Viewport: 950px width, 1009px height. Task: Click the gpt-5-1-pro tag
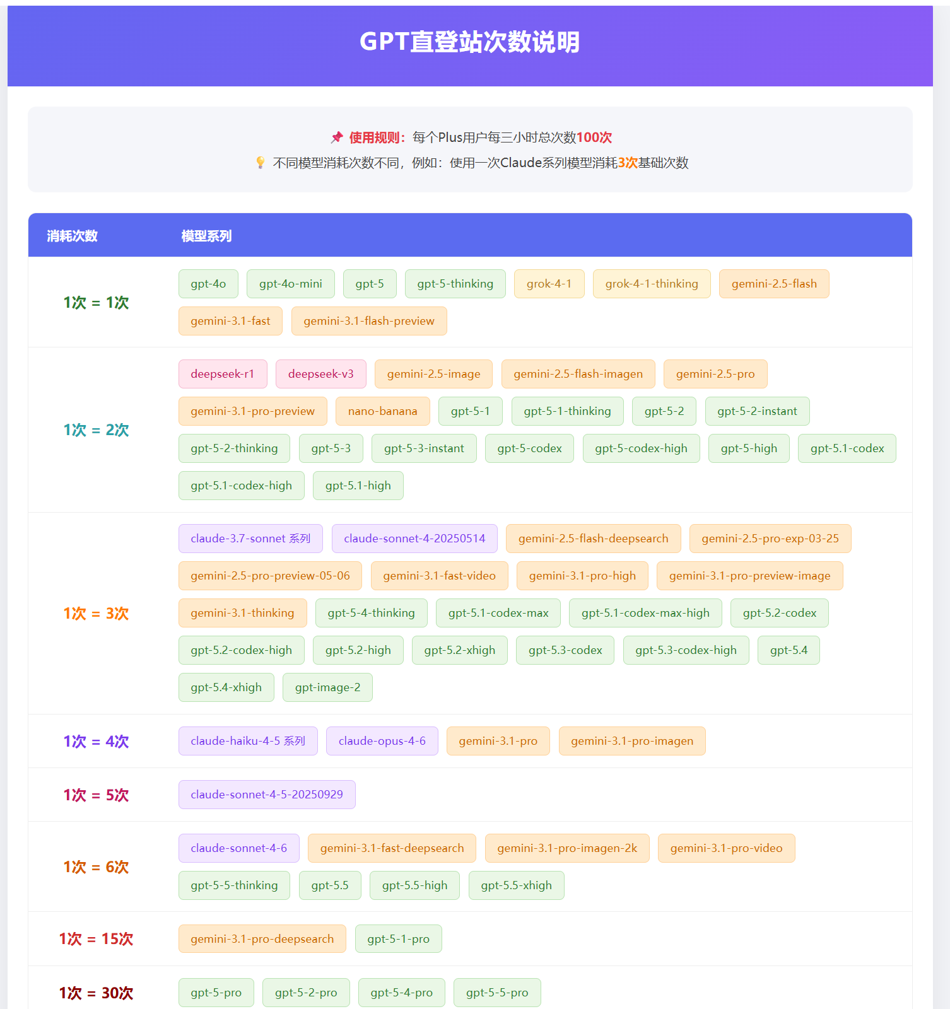coord(399,939)
